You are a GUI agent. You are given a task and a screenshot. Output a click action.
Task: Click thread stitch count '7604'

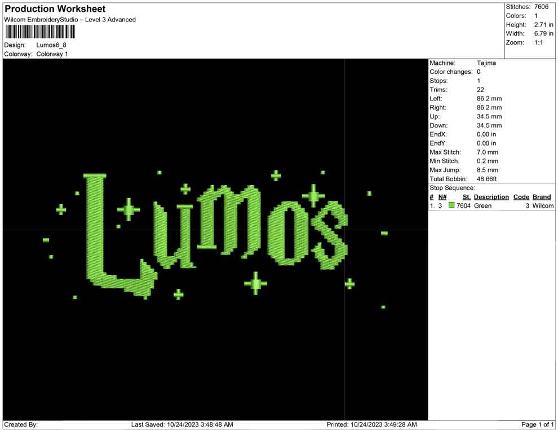pyautogui.click(x=463, y=205)
